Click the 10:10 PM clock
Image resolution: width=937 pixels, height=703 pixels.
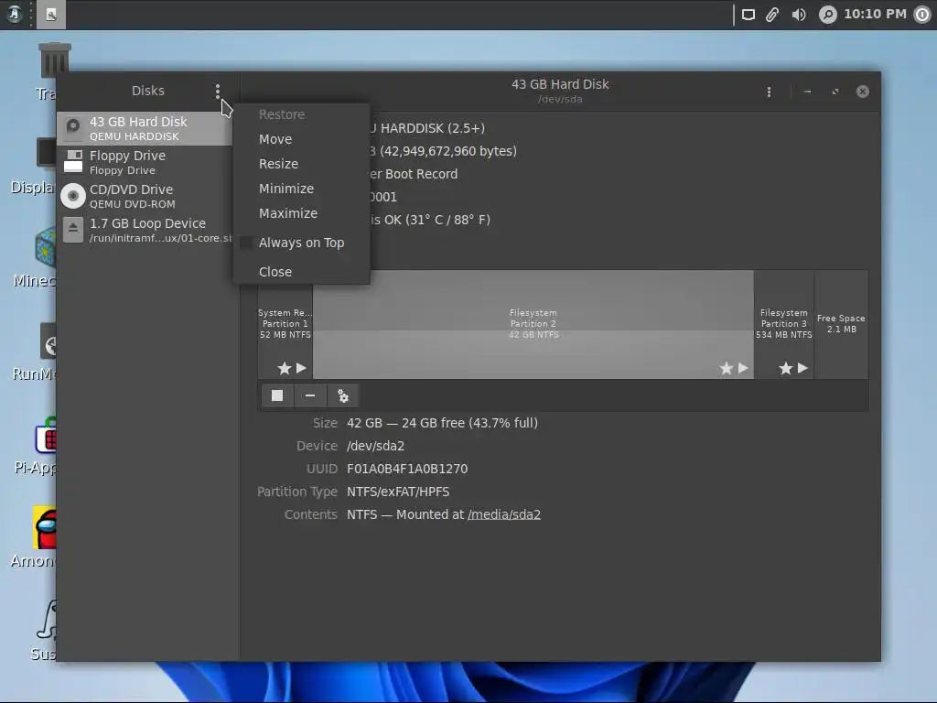(x=875, y=14)
